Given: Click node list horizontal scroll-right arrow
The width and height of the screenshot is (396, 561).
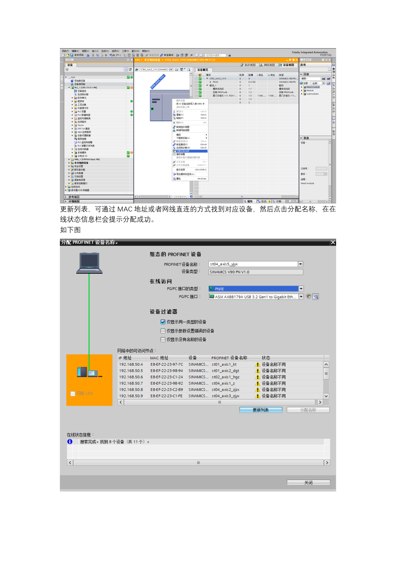Looking at the screenshot, I should pyautogui.click(x=320, y=402).
